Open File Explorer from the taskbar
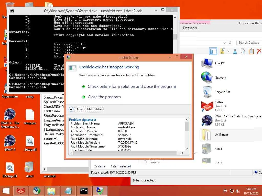This screenshot has height=196, width=262. point(51,191)
